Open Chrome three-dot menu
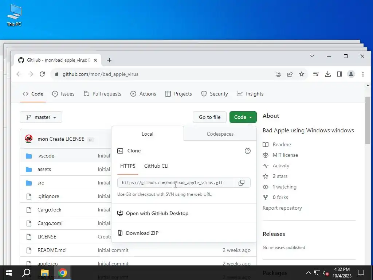This screenshot has width=373, height=280. 363,74
